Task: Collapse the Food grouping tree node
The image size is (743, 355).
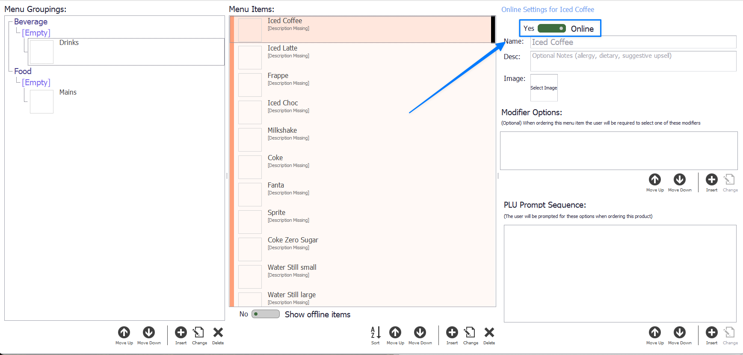Action: coord(10,72)
